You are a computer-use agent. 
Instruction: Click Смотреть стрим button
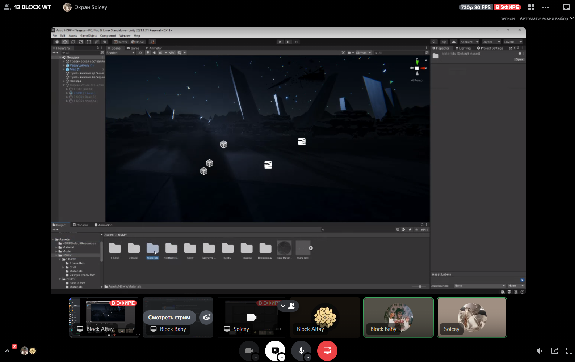169,318
